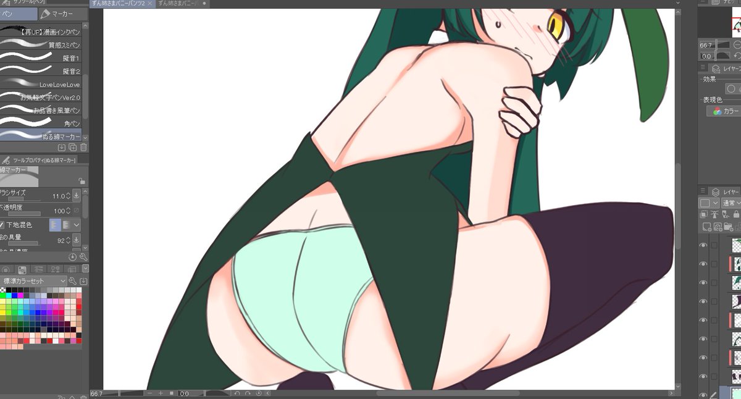Pick the transparent checkered swatch
This screenshot has width=741, height=399.
coord(3,290)
